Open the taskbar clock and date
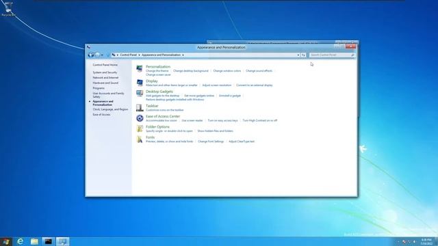This screenshot has height=246, width=438. pos(426,242)
